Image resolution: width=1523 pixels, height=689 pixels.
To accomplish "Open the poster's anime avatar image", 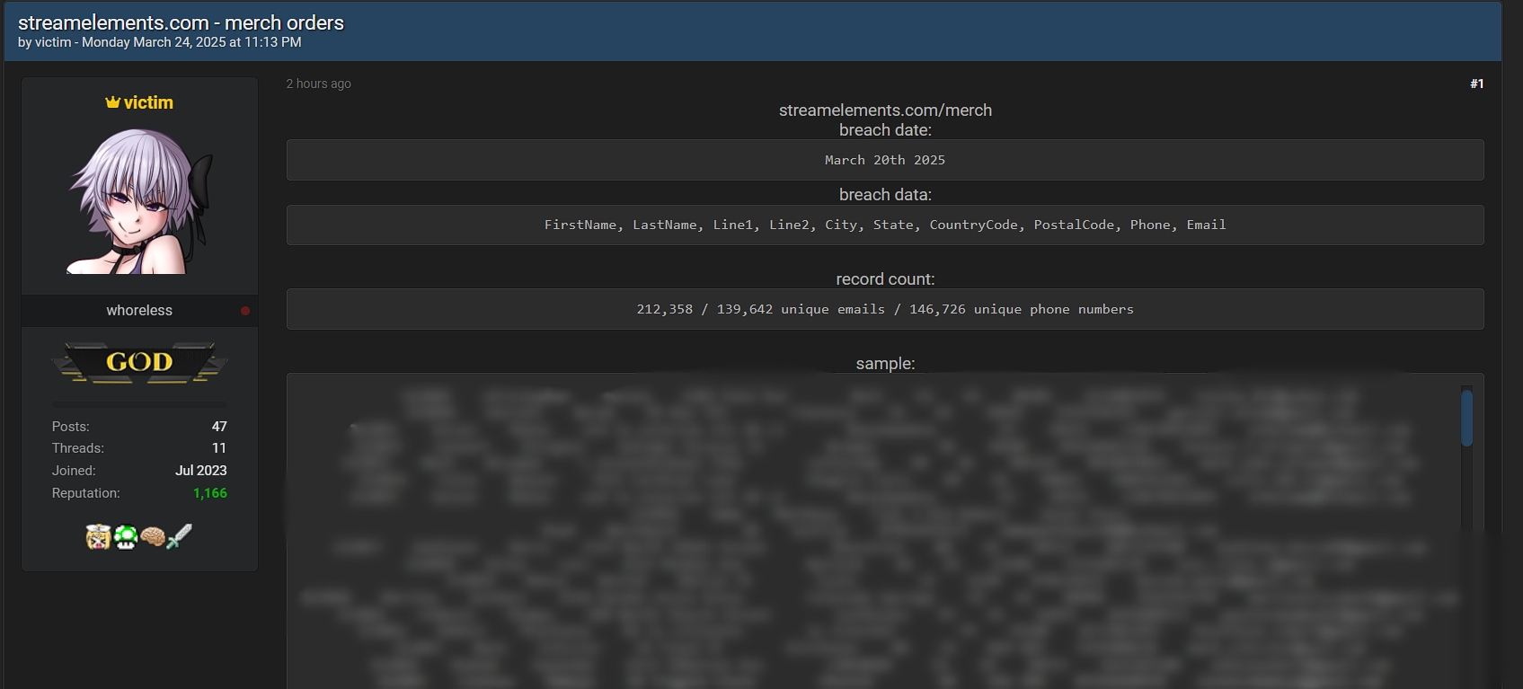I will coord(139,201).
